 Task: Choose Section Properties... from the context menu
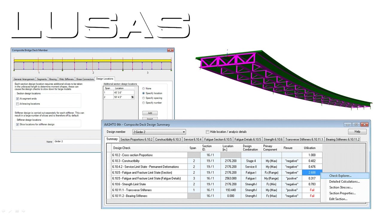pyautogui.click(x=345, y=193)
